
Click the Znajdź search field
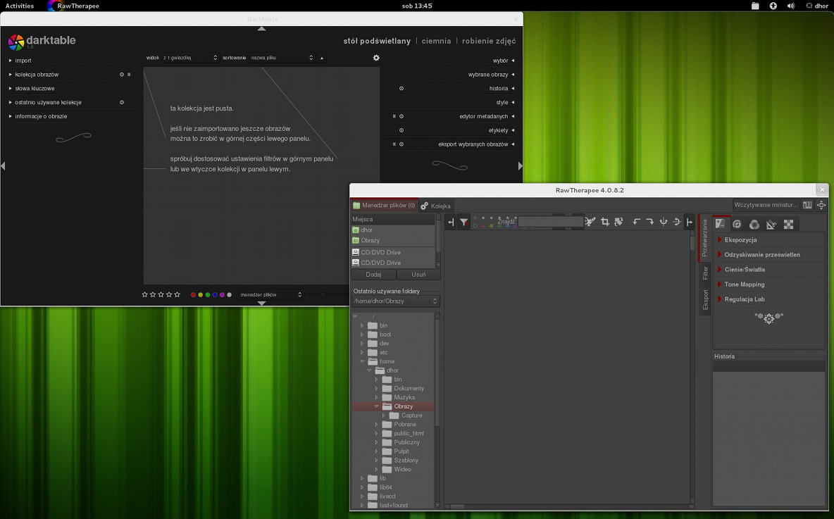551,221
